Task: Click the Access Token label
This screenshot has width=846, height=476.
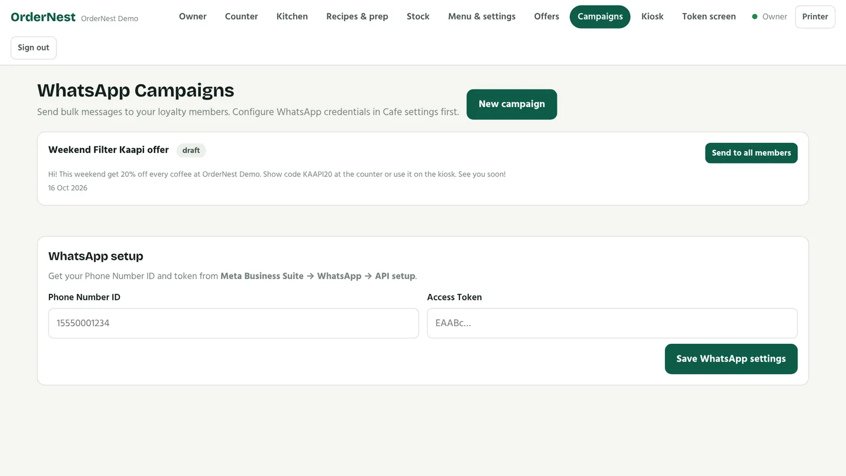Action: tap(454, 297)
